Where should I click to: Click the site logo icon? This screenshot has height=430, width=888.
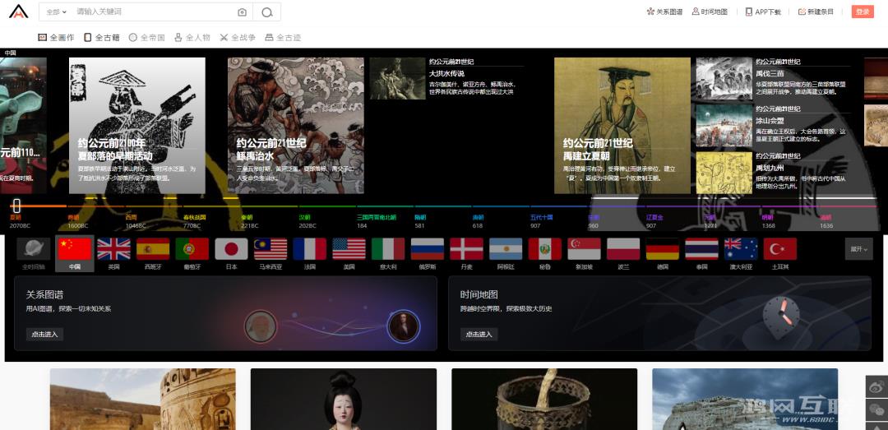[19, 12]
